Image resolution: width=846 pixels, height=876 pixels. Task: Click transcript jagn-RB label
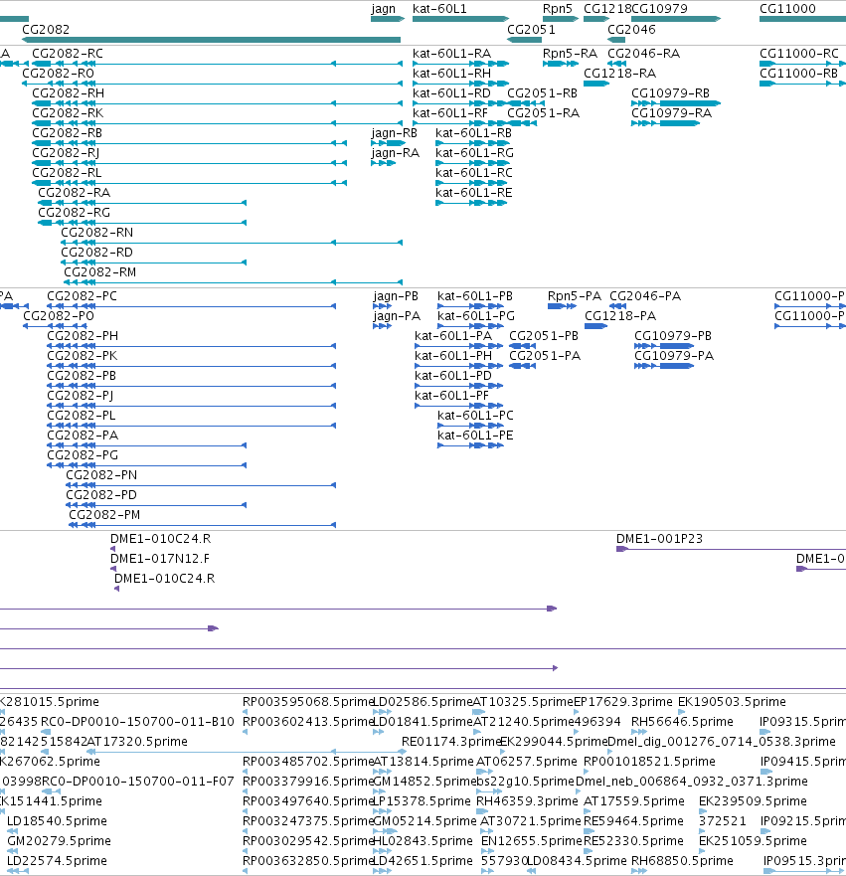tap(395, 133)
